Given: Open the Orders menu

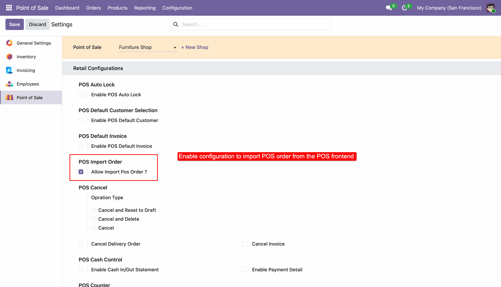Looking at the screenshot, I should click(93, 8).
